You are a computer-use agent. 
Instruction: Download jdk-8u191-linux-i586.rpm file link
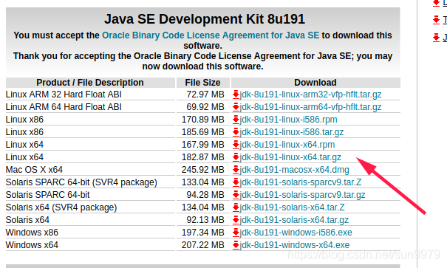tap(288, 120)
